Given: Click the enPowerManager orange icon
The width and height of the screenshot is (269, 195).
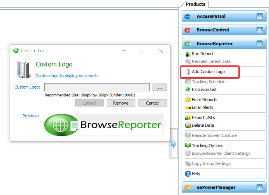Looking at the screenshot, I should 187,188.
